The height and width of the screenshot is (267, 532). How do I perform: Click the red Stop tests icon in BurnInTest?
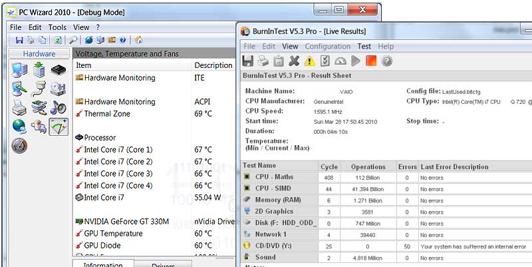[371, 61]
